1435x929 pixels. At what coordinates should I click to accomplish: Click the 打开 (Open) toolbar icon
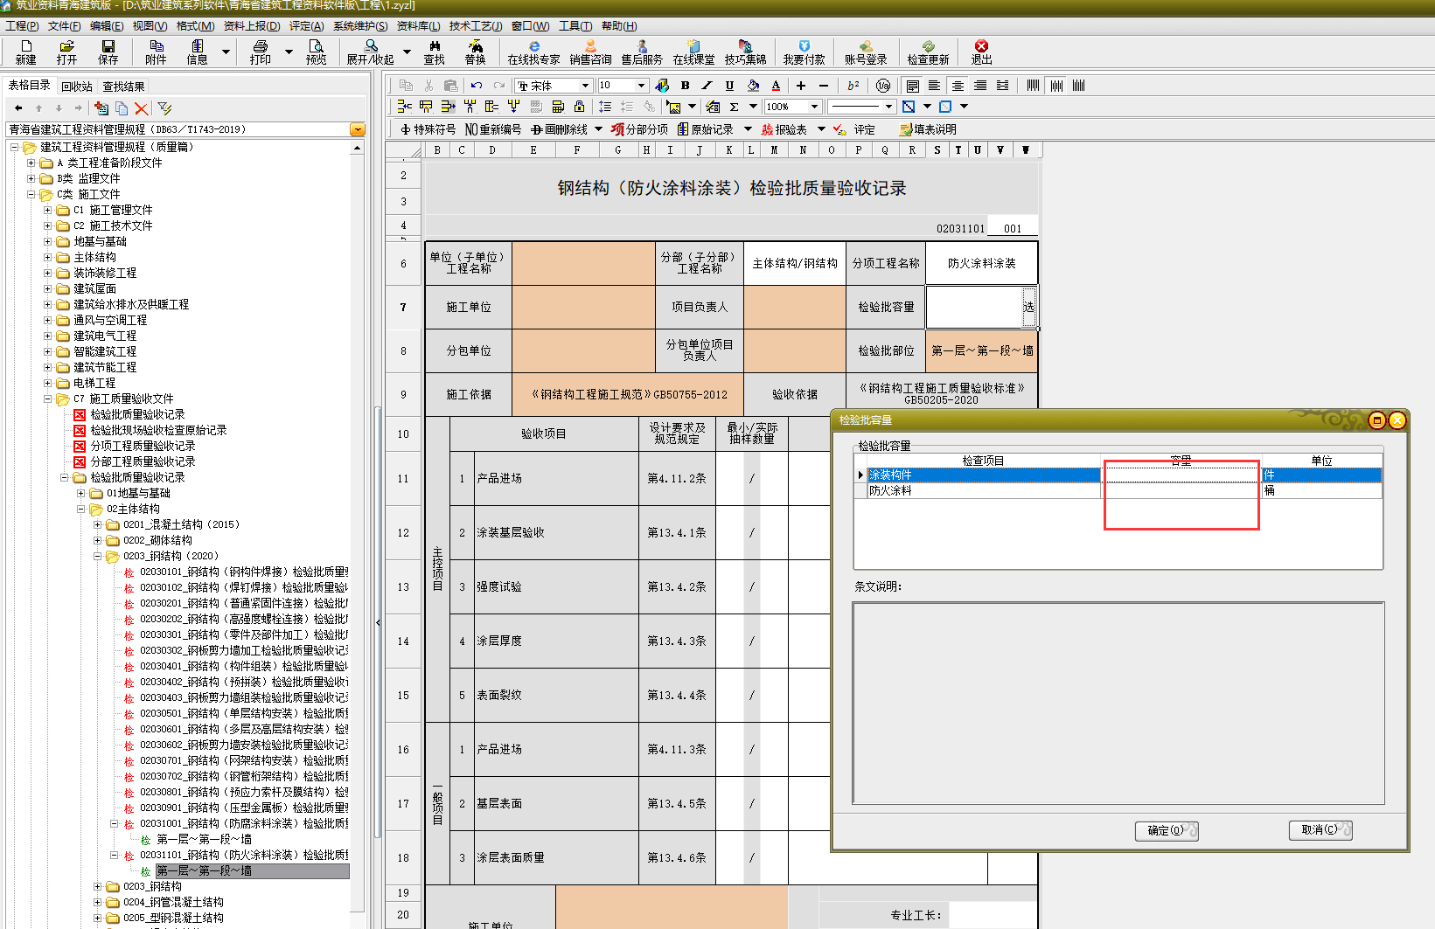[66, 52]
